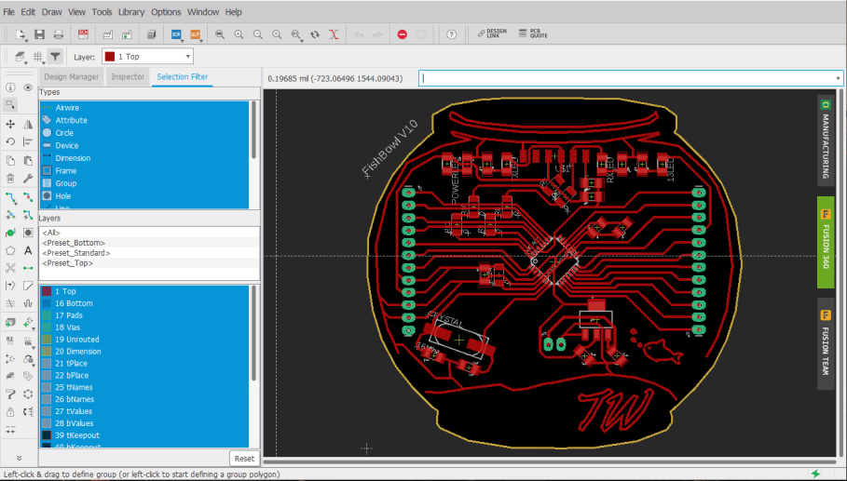Open the Library menu
847x481 pixels.
[131, 12]
